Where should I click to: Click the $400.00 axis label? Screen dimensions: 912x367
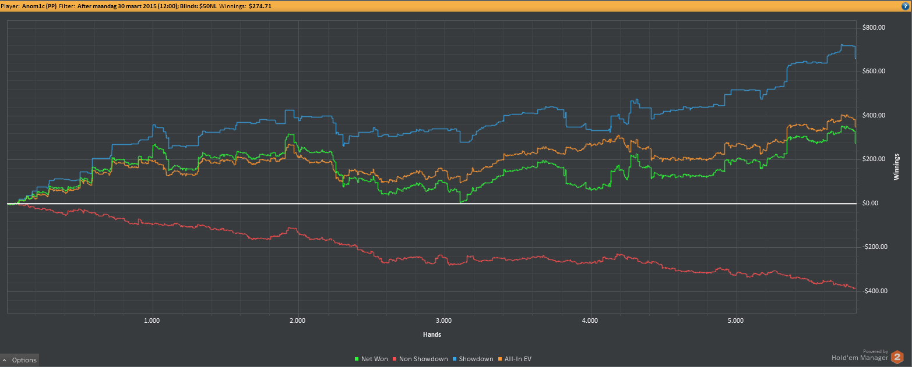coord(873,115)
